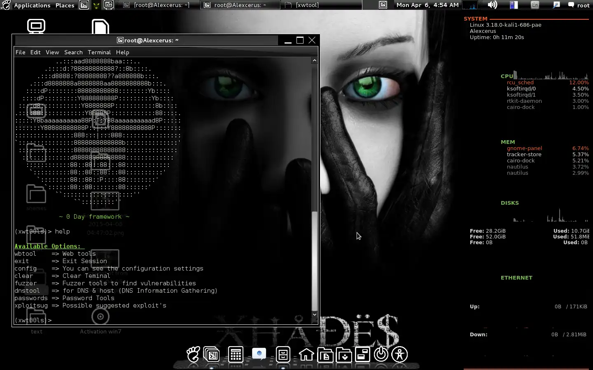Click the blue-white tray icon beside volume

(514, 5)
